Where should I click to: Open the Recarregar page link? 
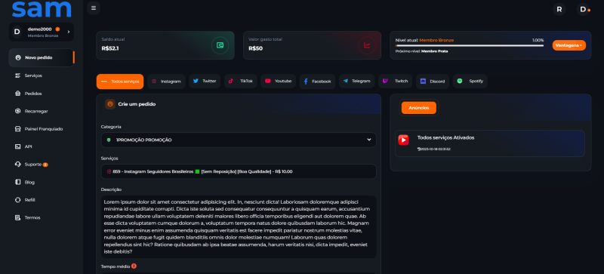(x=36, y=111)
